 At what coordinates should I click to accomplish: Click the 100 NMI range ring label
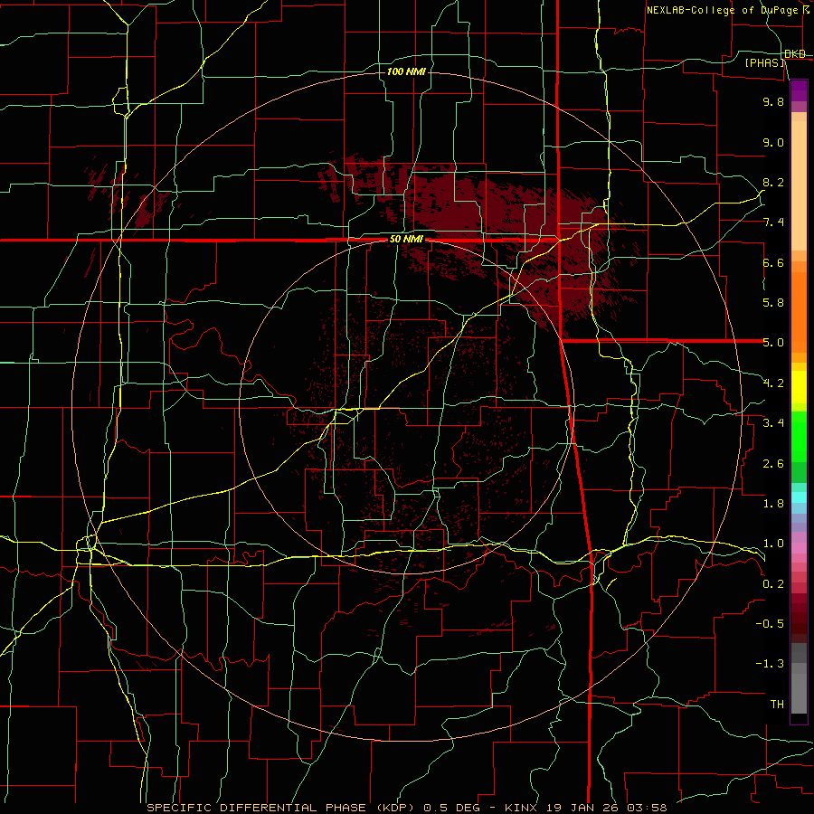(406, 71)
